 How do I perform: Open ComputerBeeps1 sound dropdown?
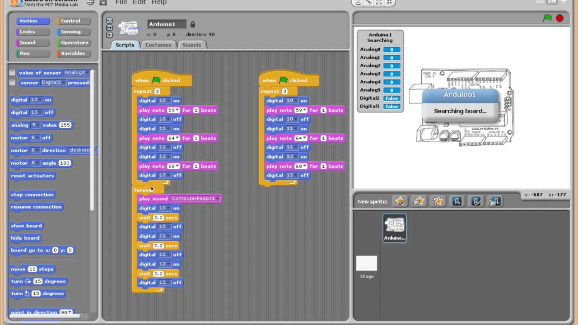click(x=195, y=199)
